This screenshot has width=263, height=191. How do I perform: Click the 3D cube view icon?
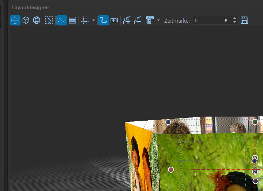26,20
